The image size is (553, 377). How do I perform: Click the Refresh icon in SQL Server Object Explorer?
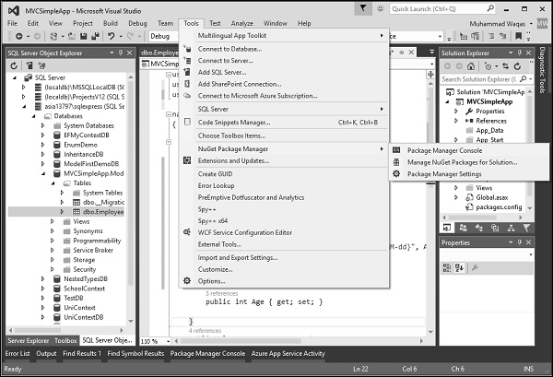pos(14,65)
